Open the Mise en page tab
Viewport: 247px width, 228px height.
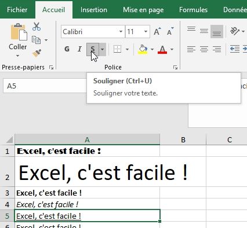coord(143,10)
